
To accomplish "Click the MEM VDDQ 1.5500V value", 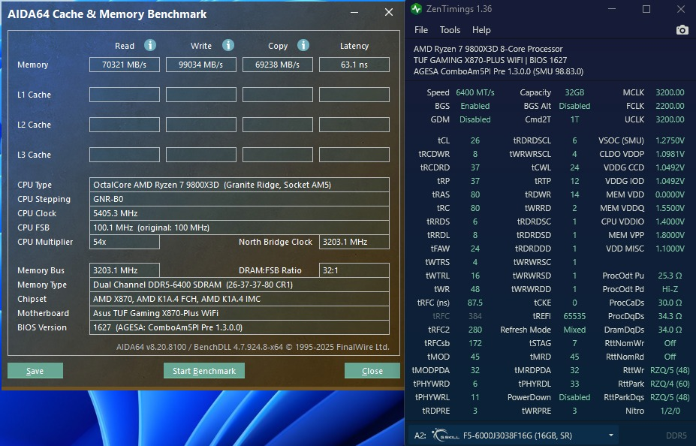I will click(670, 208).
